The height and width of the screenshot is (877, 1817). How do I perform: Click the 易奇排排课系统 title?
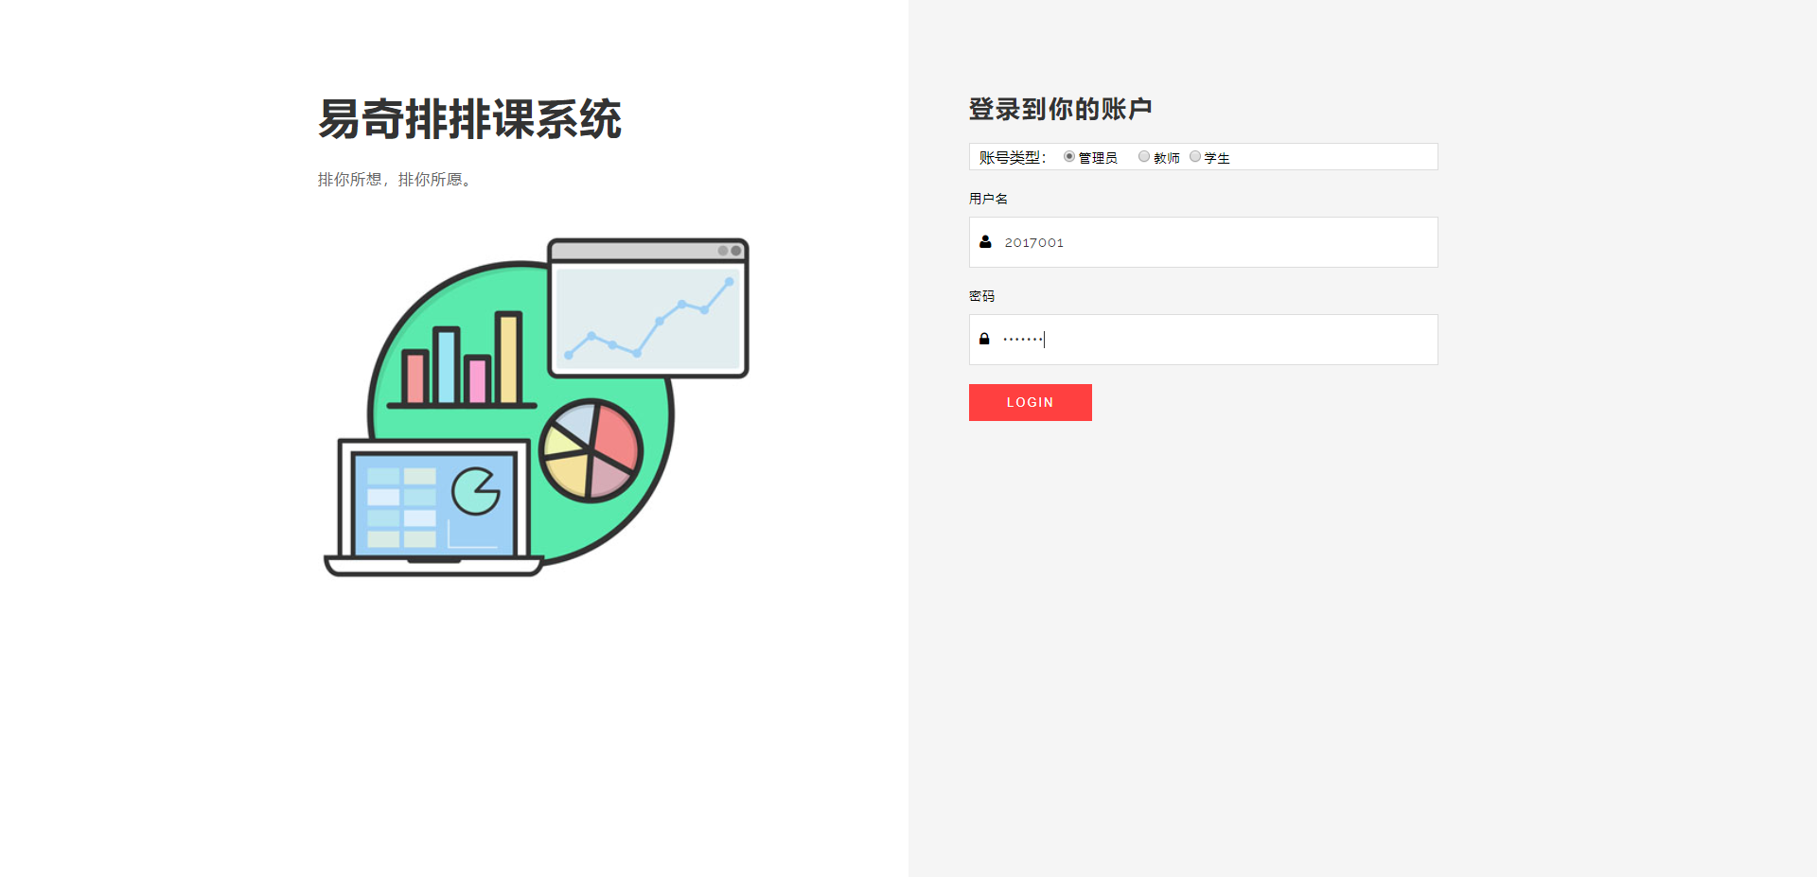(x=469, y=119)
